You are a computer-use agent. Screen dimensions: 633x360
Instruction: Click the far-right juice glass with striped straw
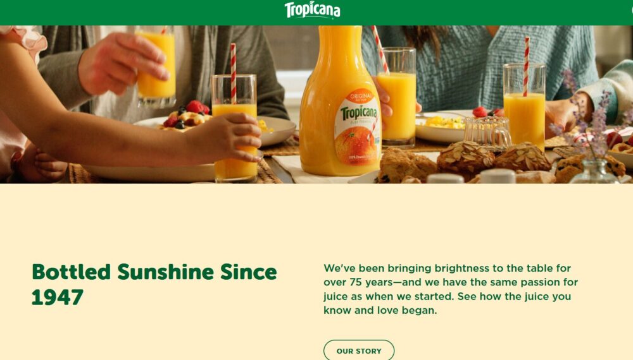(x=524, y=107)
